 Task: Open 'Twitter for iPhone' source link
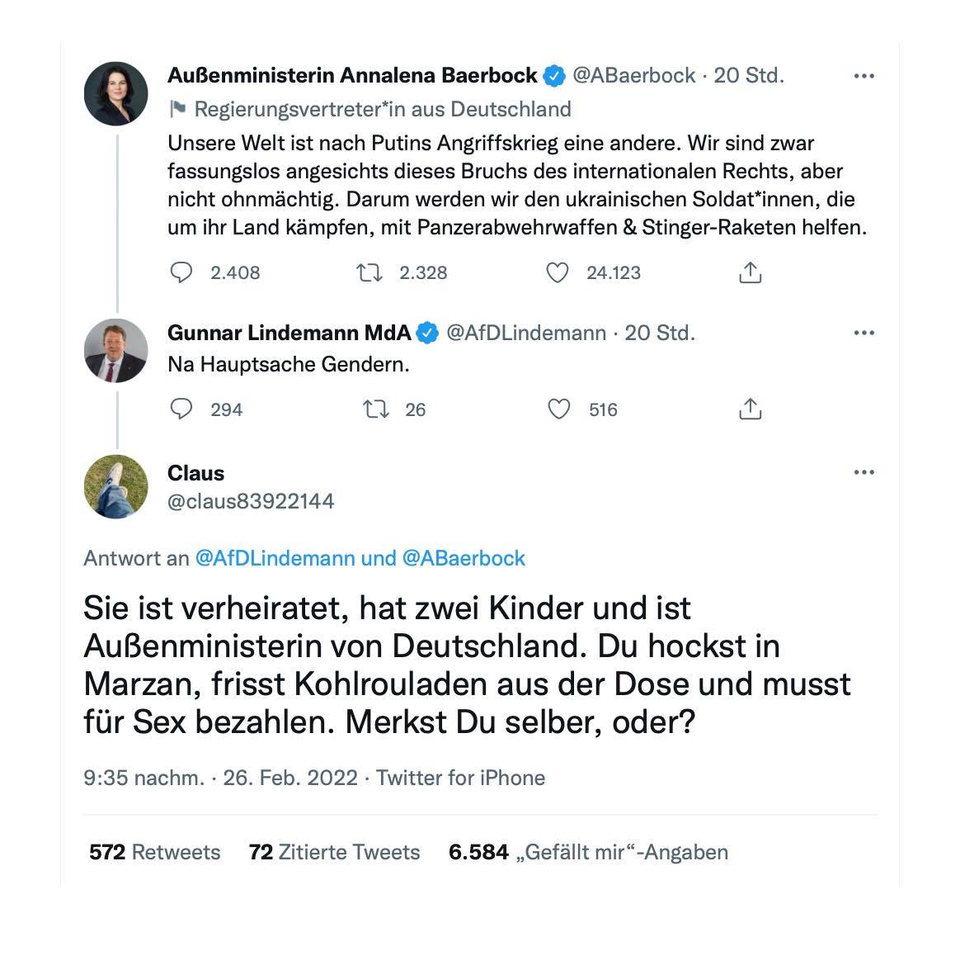point(460,778)
